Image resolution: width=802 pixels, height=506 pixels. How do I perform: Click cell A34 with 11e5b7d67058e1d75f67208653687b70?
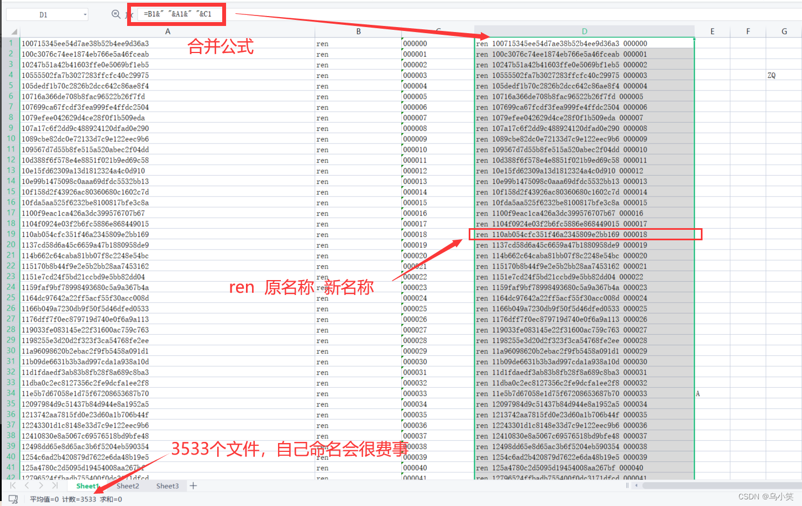167,393
